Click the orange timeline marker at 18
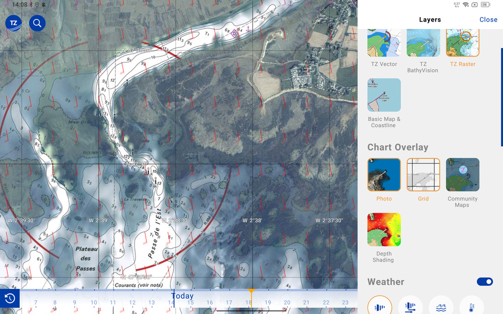 [251, 291]
